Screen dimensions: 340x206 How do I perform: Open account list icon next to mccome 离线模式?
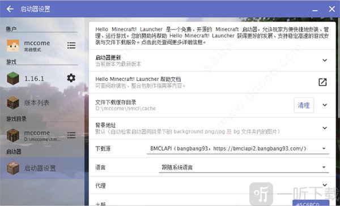point(71,45)
